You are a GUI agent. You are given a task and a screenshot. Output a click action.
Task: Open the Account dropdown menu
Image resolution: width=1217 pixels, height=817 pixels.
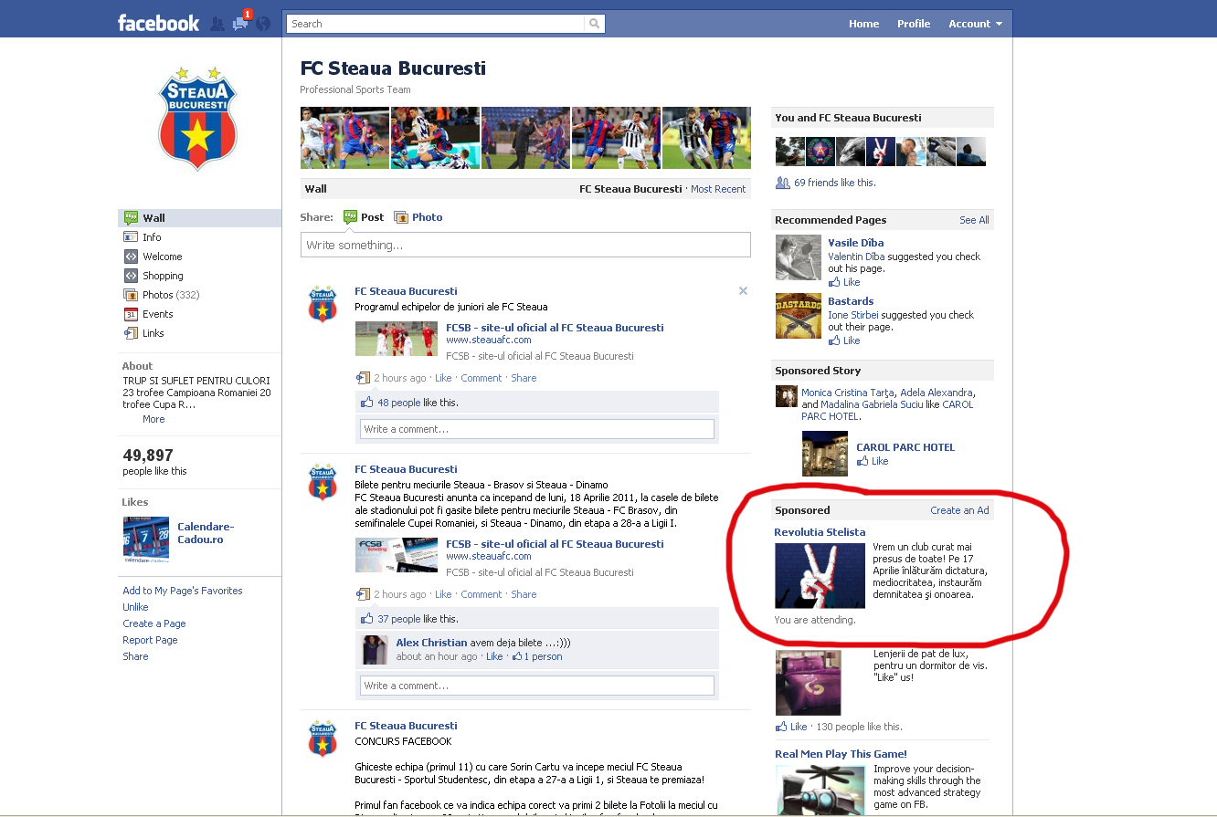(975, 24)
